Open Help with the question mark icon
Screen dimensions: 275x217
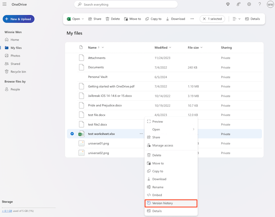point(260,4)
